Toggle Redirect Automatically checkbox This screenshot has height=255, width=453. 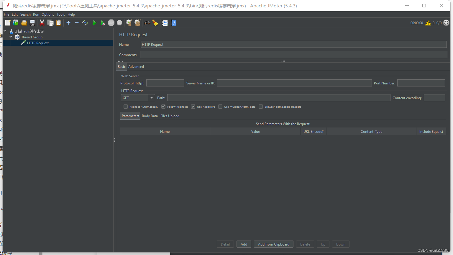point(126,107)
